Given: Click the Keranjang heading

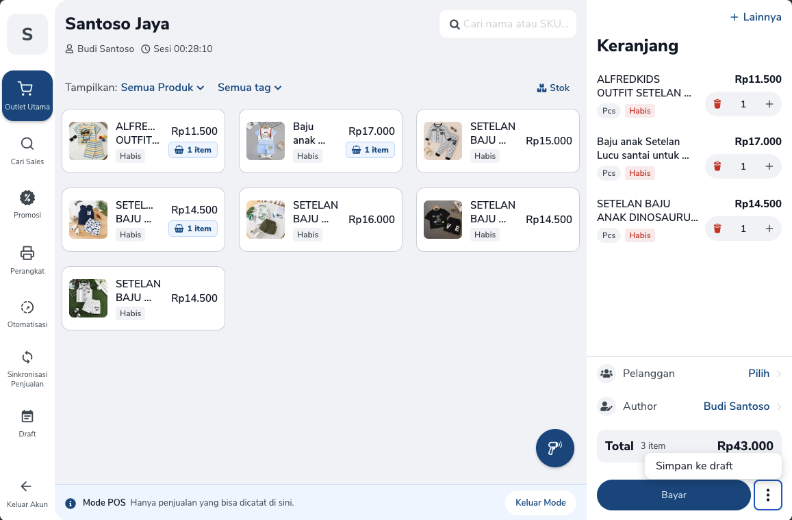Looking at the screenshot, I should (637, 45).
